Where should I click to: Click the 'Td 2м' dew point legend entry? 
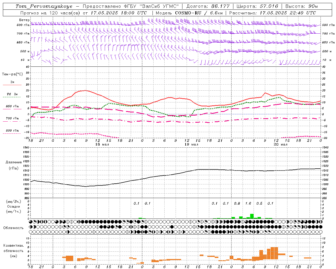tap(12, 94)
